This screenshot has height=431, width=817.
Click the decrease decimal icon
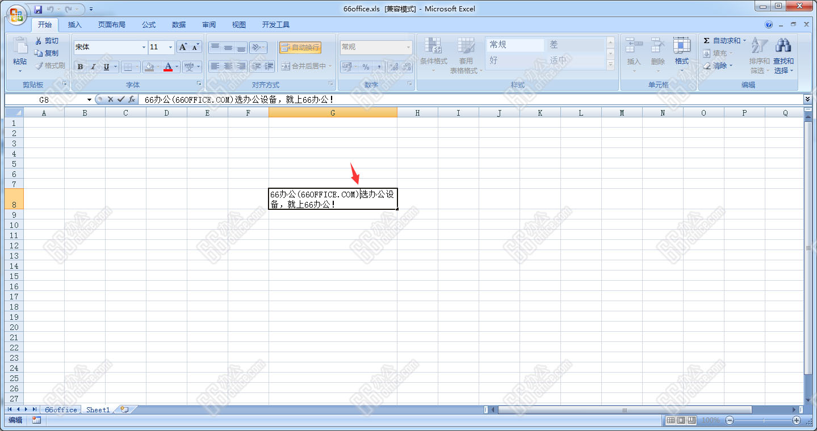[x=407, y=67]
